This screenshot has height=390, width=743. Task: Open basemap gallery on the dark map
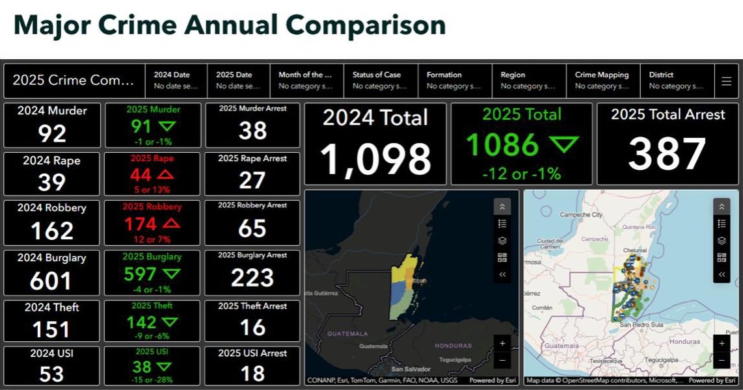coord(502,257)
